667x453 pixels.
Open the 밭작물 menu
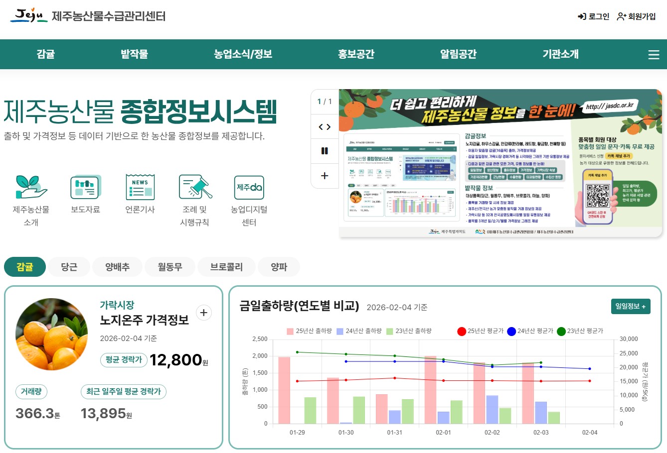[x=134, y=55]
